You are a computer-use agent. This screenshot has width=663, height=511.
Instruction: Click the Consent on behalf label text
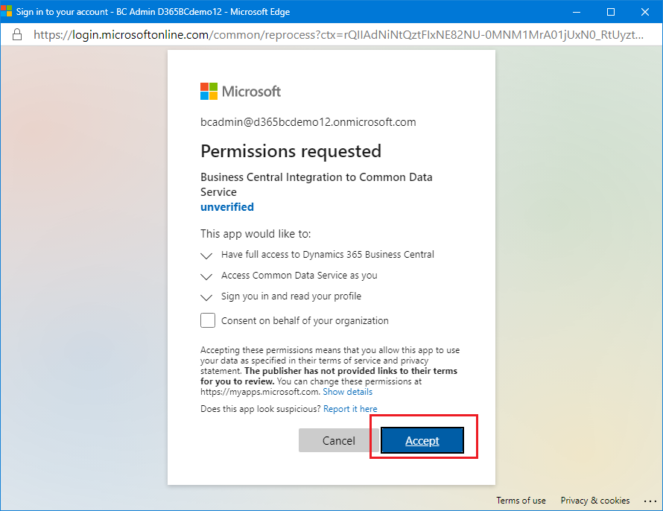pyautogui.click(x=305, y=321)
